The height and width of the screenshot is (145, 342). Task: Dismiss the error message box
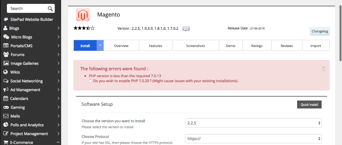coord(324,68)
